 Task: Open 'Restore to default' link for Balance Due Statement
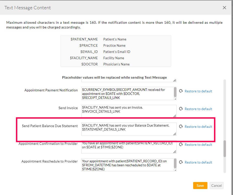pyautogui.click(x=198, y=127)
